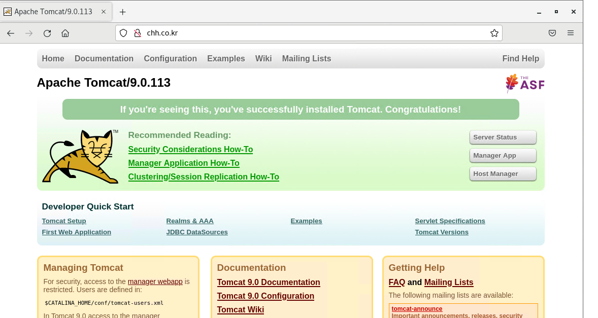The width and height of the screenshot is (598, 318).
Task: Open the Firefox hamburger menu
Action: point(571,33)
